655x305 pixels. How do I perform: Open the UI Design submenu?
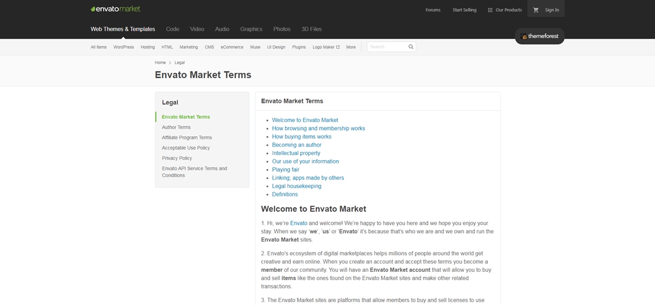point(276,47)
